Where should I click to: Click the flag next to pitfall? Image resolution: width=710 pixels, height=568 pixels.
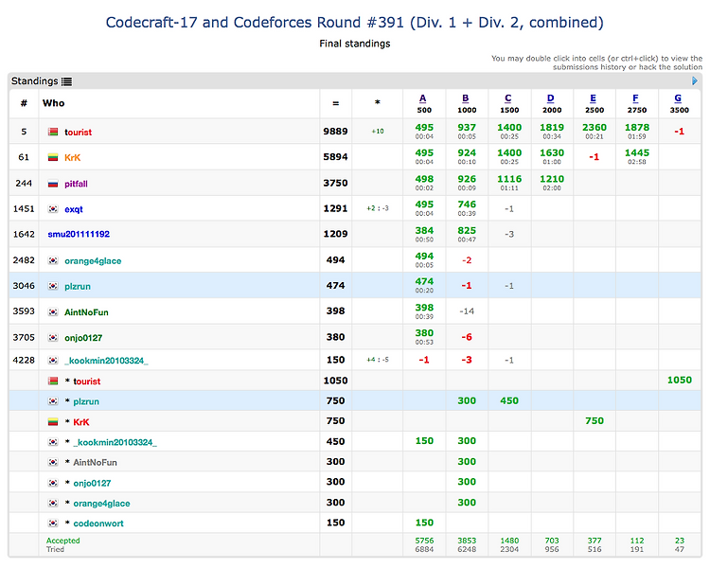(x=53, y=184)
